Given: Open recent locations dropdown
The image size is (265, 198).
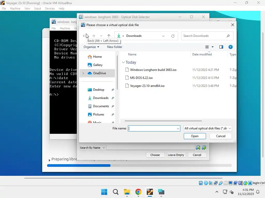Looking at the screenshot, I should [x=101, y=36].
